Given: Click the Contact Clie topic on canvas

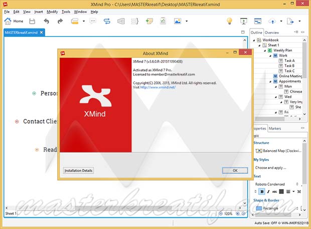Looking at the screenshot, I should [x=40, y=121].
